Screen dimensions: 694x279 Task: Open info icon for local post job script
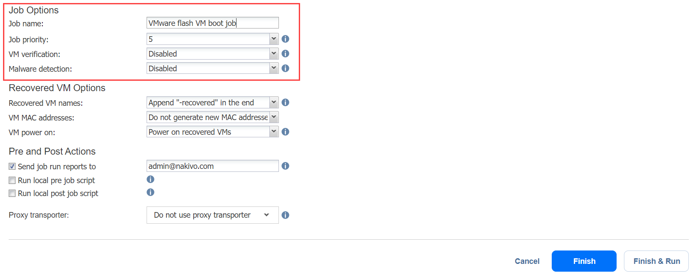tap(150, 192)
